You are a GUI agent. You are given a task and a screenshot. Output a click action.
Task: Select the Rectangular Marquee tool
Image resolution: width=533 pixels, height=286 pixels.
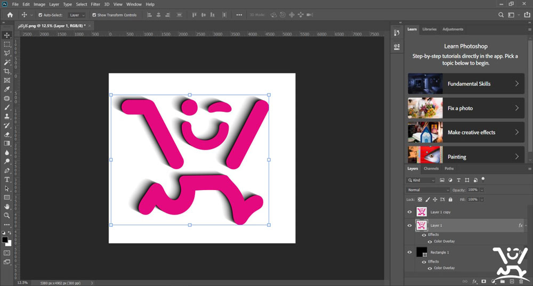pyautogui.click(x=7, y=44)
